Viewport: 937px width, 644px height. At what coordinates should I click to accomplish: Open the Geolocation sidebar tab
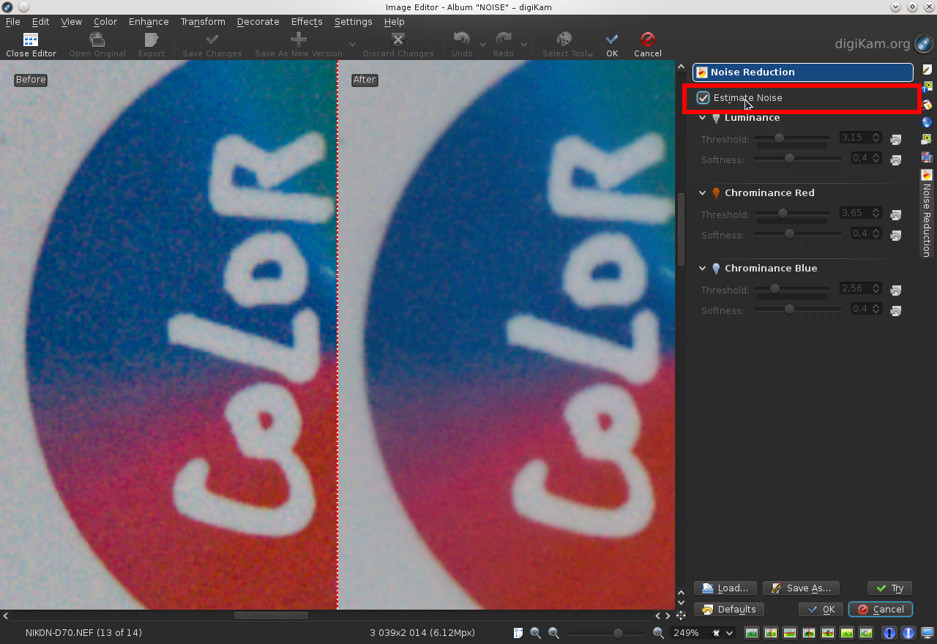(926, 122)
